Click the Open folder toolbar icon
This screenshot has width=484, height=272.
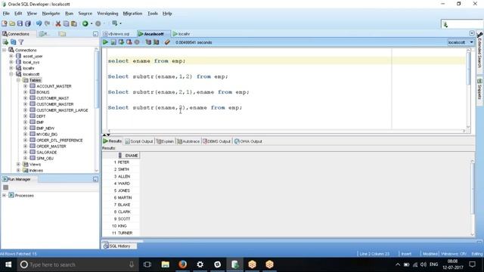point(12,23)
